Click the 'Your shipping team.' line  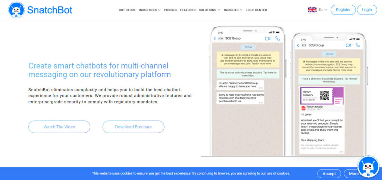point(312,140)
